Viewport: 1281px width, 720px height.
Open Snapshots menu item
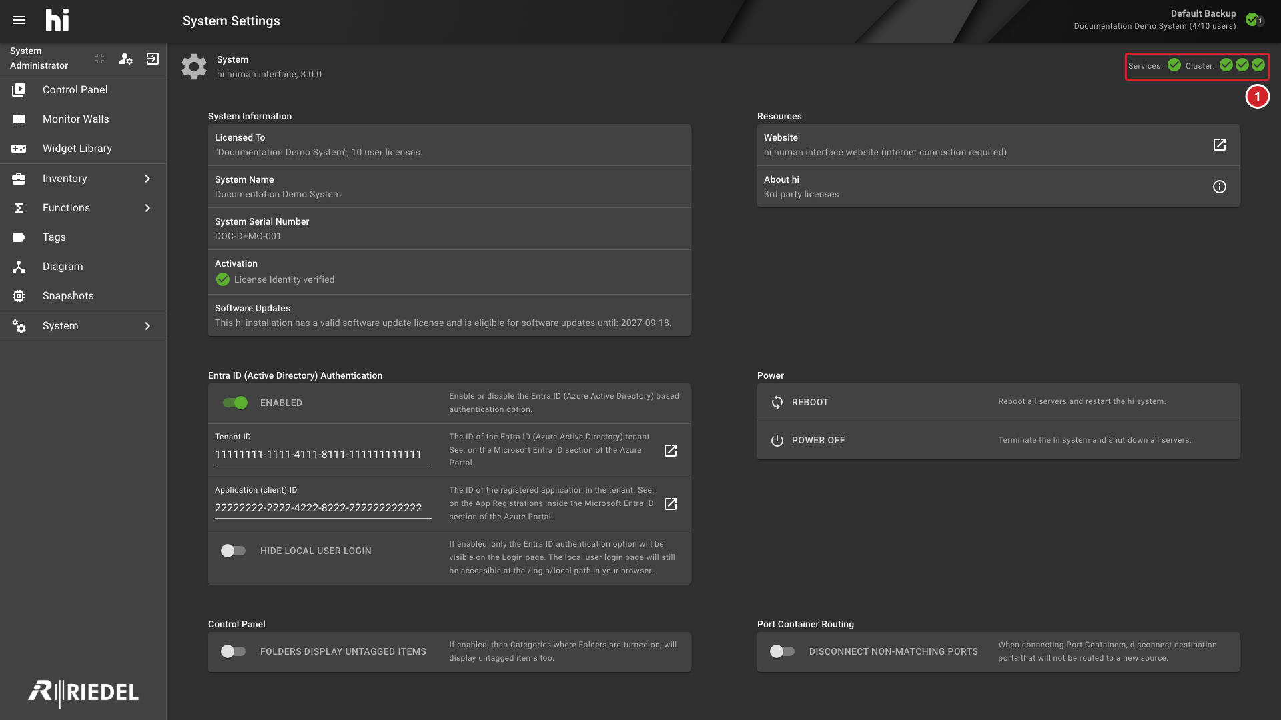(83, 295)
